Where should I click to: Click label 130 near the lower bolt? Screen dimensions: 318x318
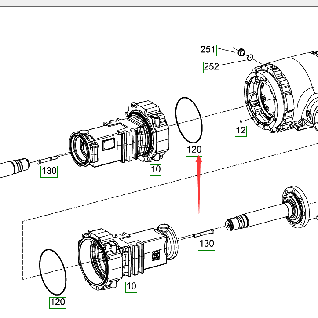click(x=206, y=244)
